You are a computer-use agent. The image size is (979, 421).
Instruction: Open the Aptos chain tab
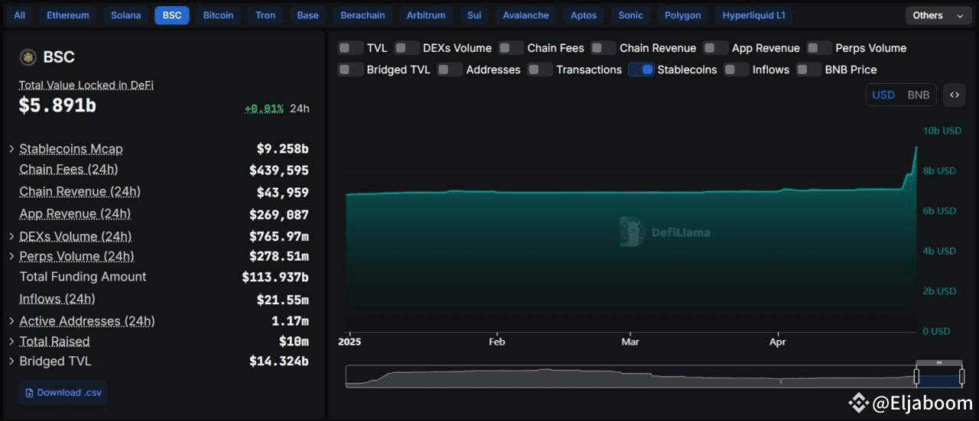click(x=584, y=15)
